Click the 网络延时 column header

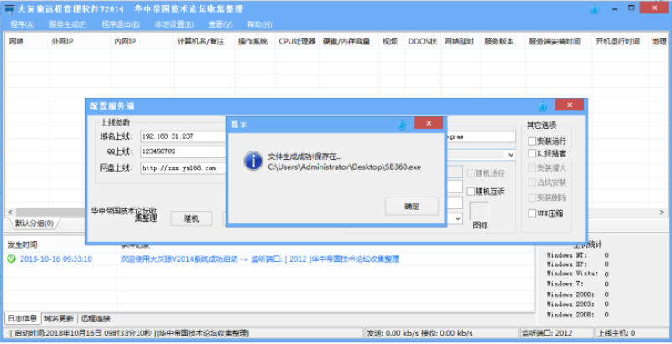tap(461, 42)
